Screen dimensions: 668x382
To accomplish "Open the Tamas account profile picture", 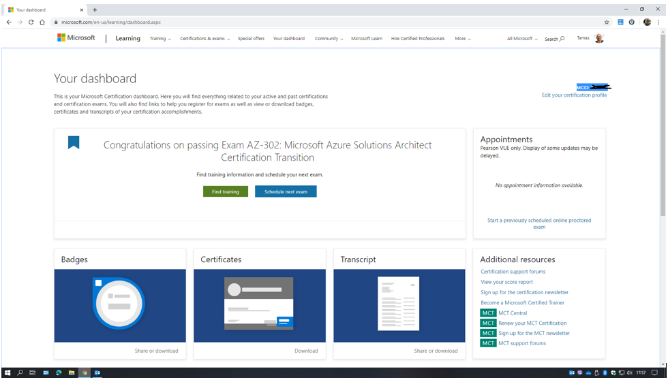I will pos(599,38).
